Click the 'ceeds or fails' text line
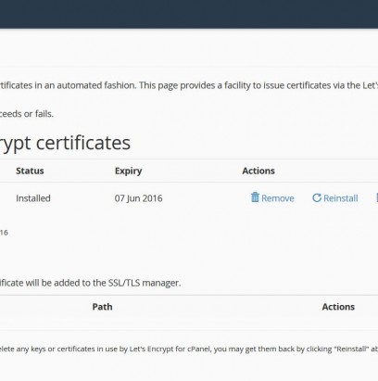378x381 pixels. tap(27, 114)
